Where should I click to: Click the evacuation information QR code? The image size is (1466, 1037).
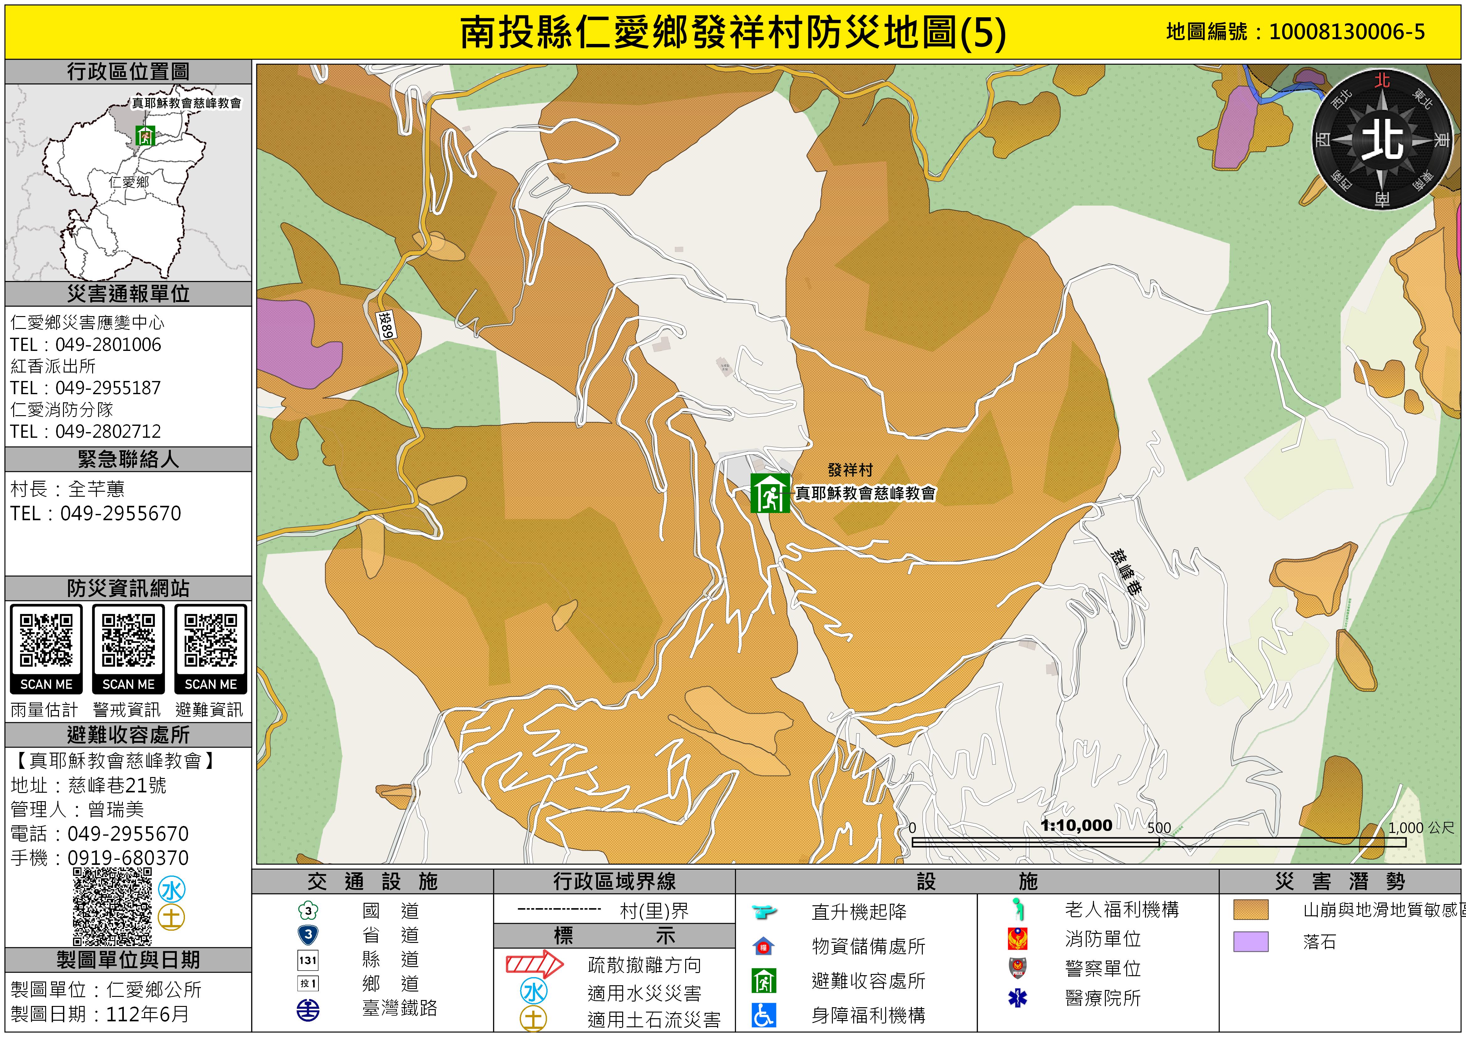pyautogui.click(x=211, y=641)
